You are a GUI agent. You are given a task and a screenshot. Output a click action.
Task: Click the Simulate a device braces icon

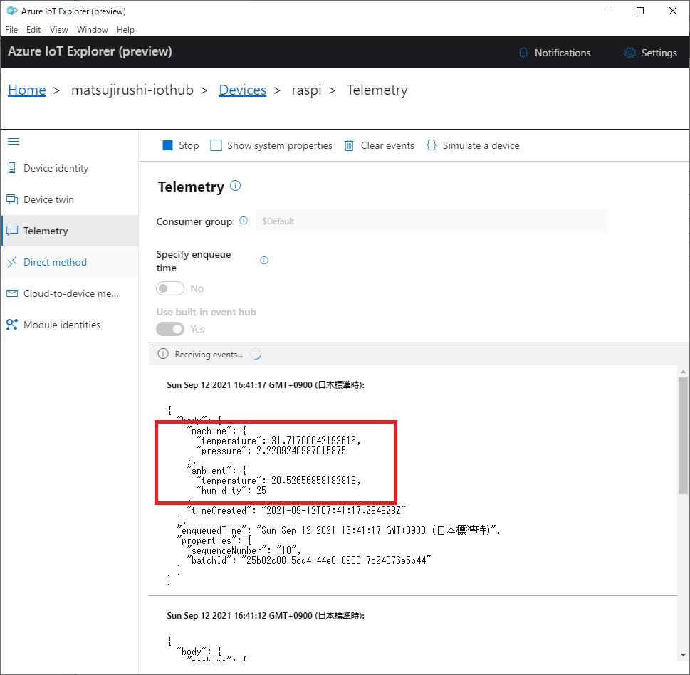click(x=432, y=145)
